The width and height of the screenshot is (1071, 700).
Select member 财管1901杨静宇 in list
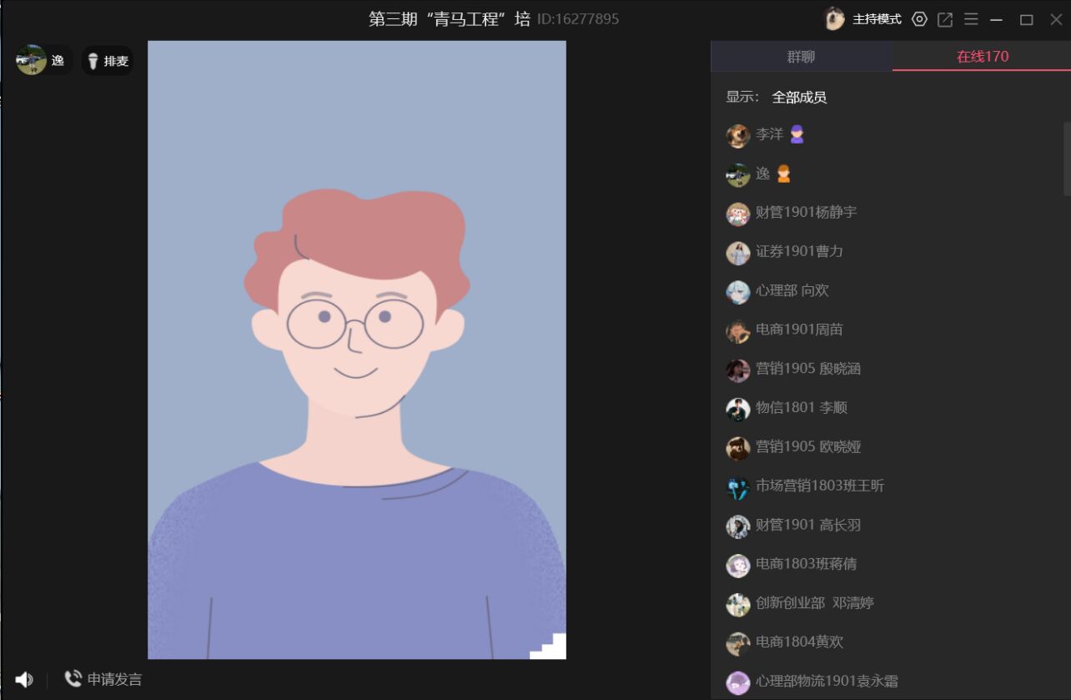point(806,213)
